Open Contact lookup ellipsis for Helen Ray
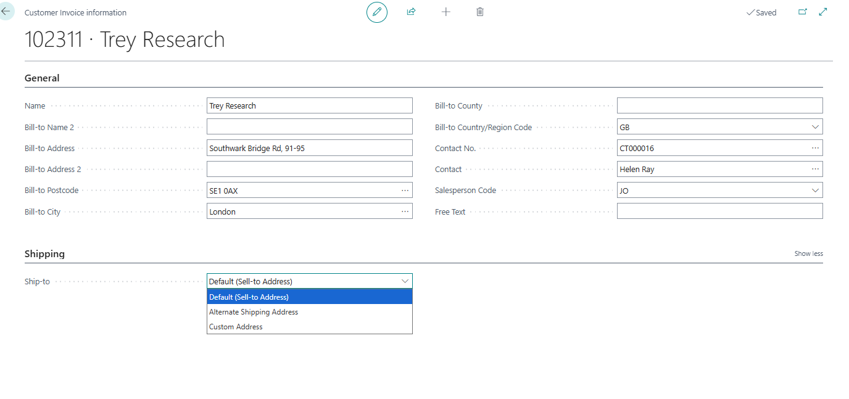Screen dimensions: 849x399 (815, 169)
